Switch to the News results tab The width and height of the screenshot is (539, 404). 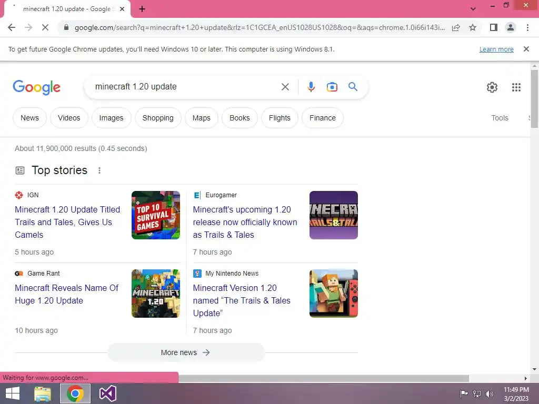29,118
